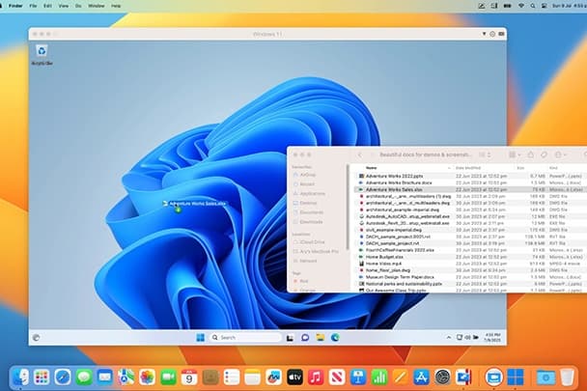The image size is (587, 391).
Task: Open the Parallels window dropdown triangle menu
Action: click(x=484, y=34)
